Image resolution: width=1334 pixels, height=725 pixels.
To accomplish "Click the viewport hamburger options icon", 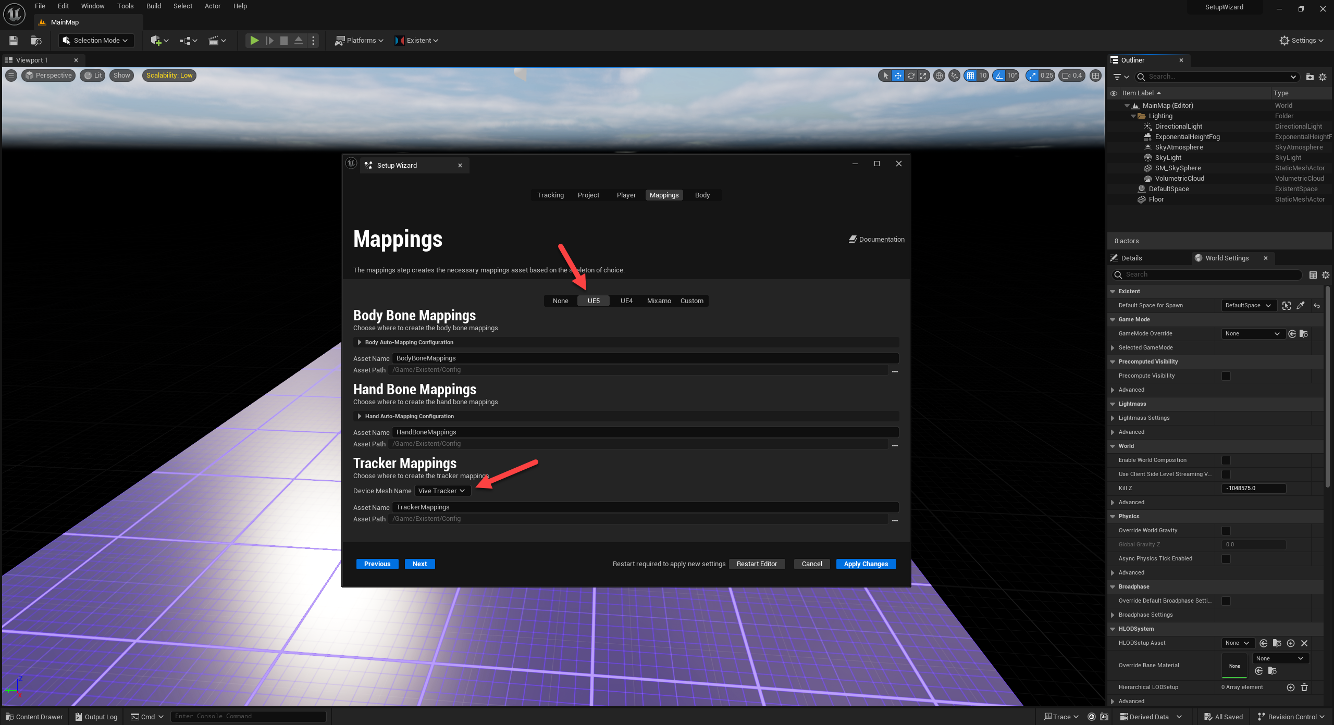I will pos(11,76).
